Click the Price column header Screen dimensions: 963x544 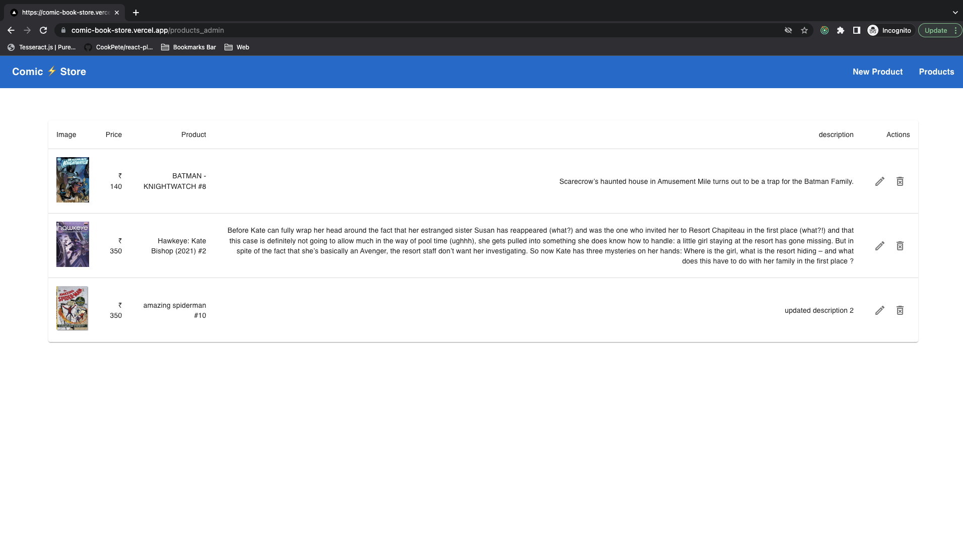point(114,134)
